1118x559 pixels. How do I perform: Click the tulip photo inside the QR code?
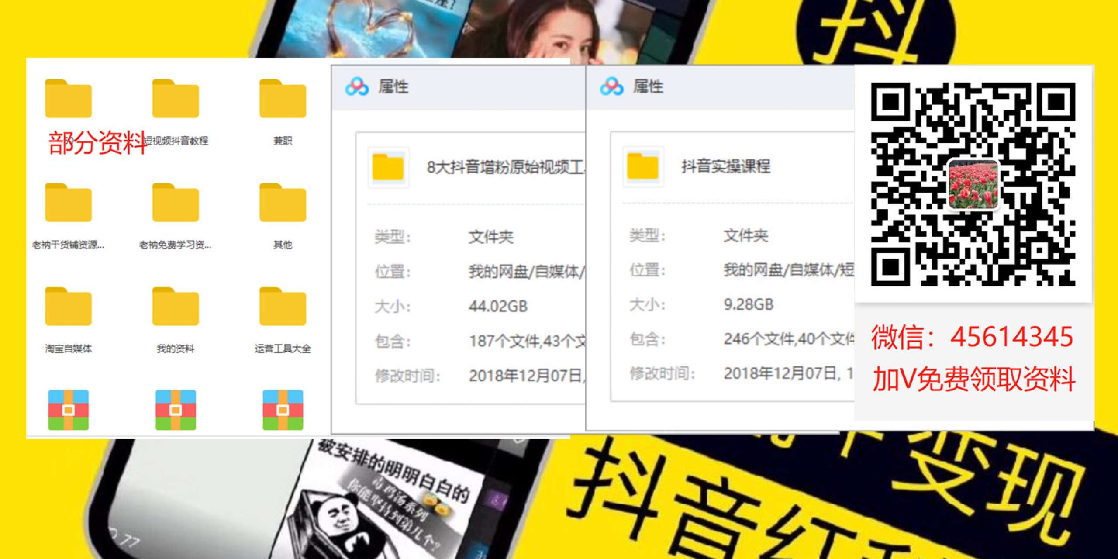pos(973,184)
